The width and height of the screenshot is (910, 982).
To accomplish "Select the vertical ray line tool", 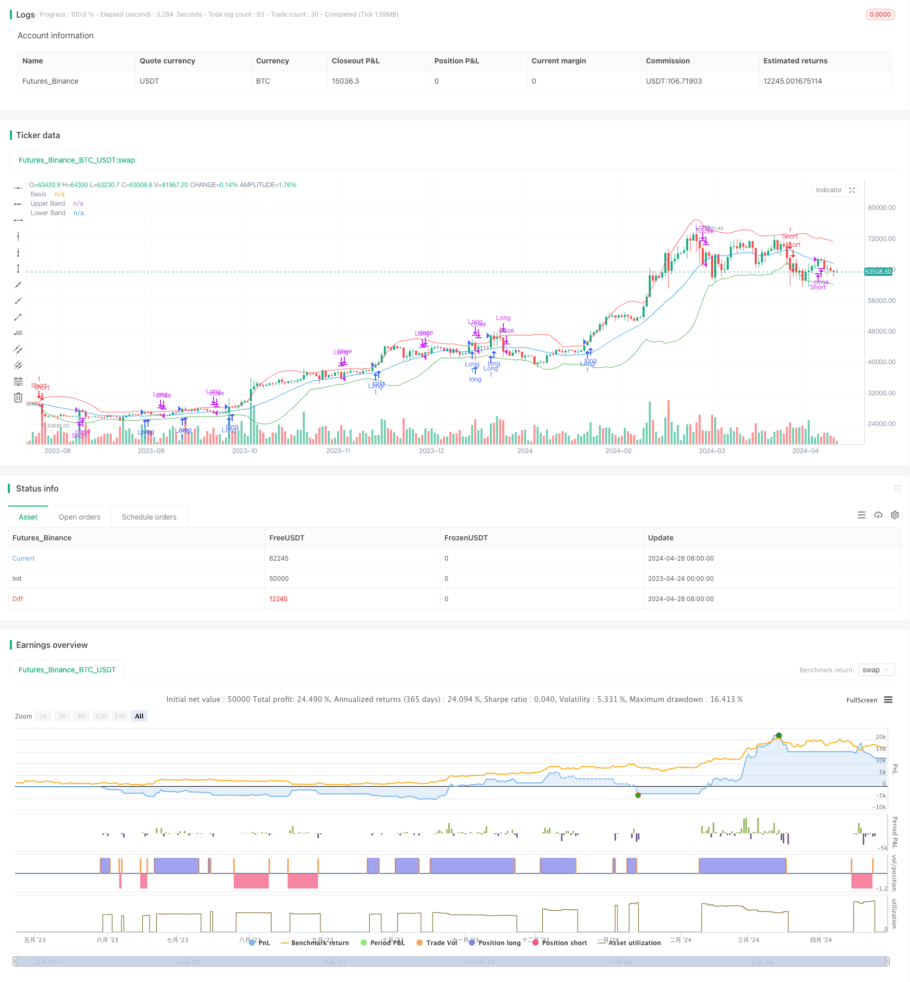I will [18, 253].
